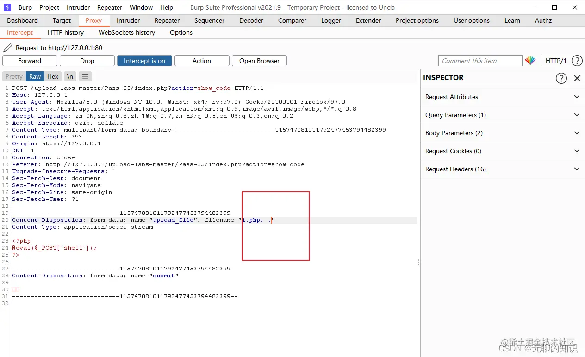Switch to the Extender tab
585x357 pixels.
point(368,20)
